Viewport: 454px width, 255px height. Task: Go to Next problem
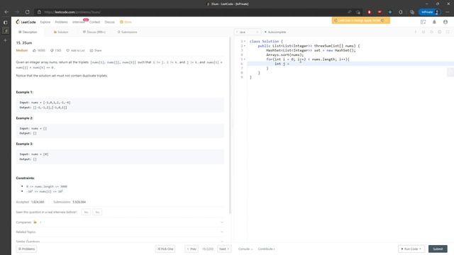tap(224, 249)
